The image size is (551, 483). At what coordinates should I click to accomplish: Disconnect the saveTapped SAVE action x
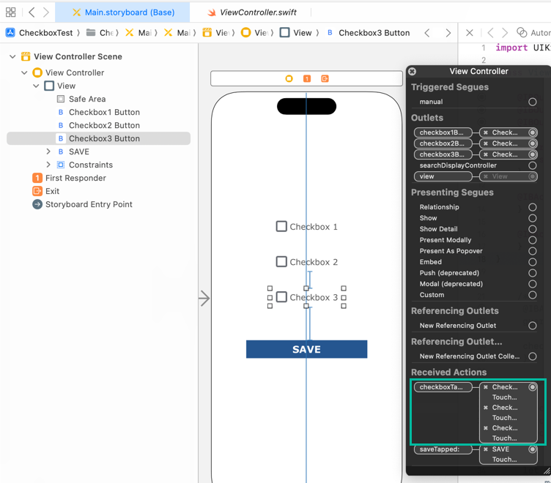tap(486, 449)
